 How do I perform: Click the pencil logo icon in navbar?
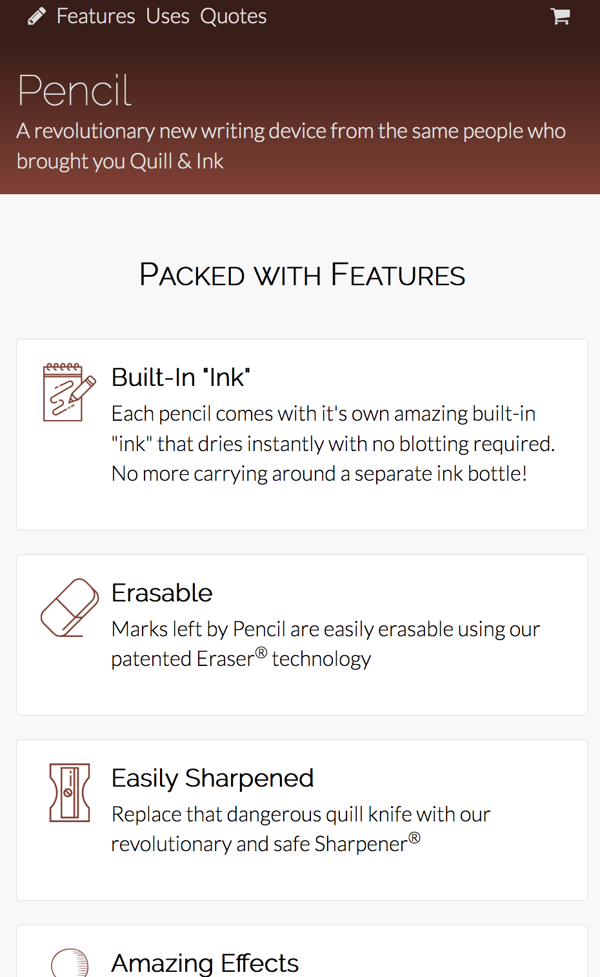[37, 16]
